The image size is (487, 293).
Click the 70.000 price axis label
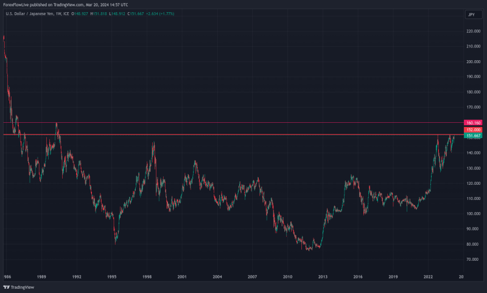tap(474, 260)
